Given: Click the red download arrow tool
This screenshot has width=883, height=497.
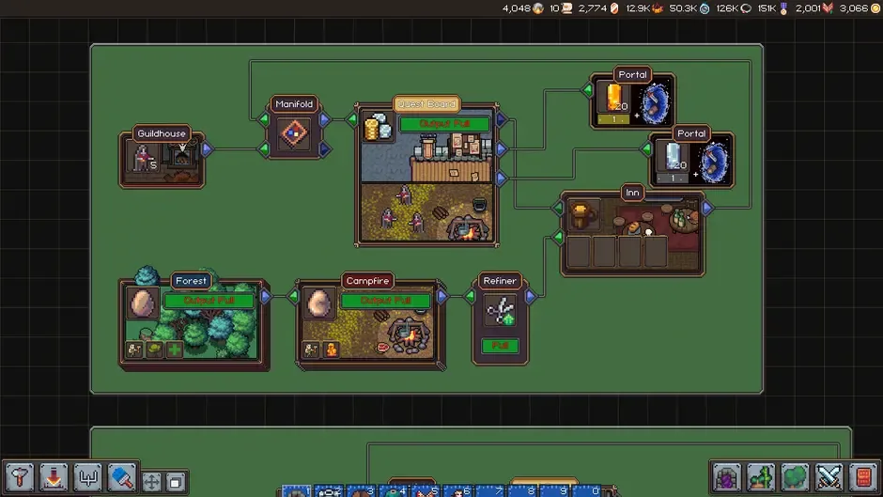Looking at the screenshot, I should [54, 477].
